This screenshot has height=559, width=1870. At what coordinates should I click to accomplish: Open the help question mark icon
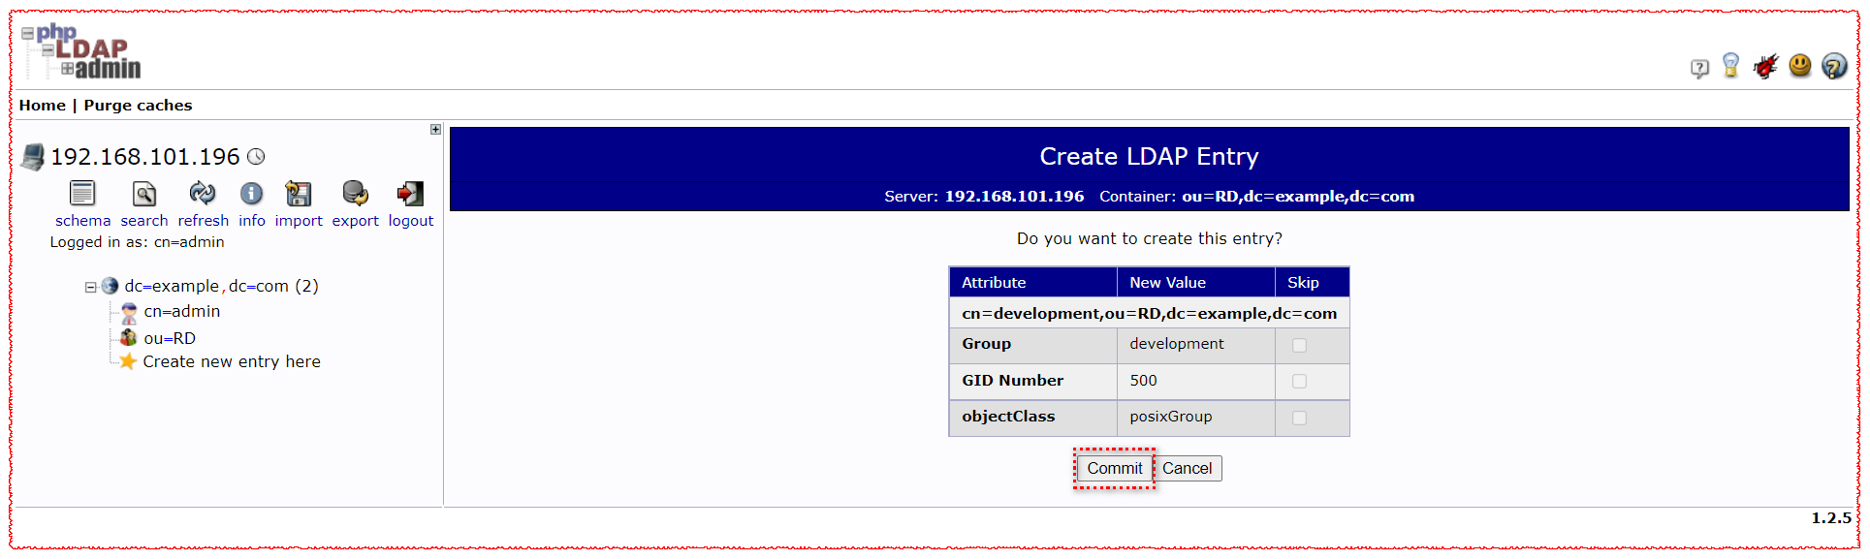click(1834, 65)
